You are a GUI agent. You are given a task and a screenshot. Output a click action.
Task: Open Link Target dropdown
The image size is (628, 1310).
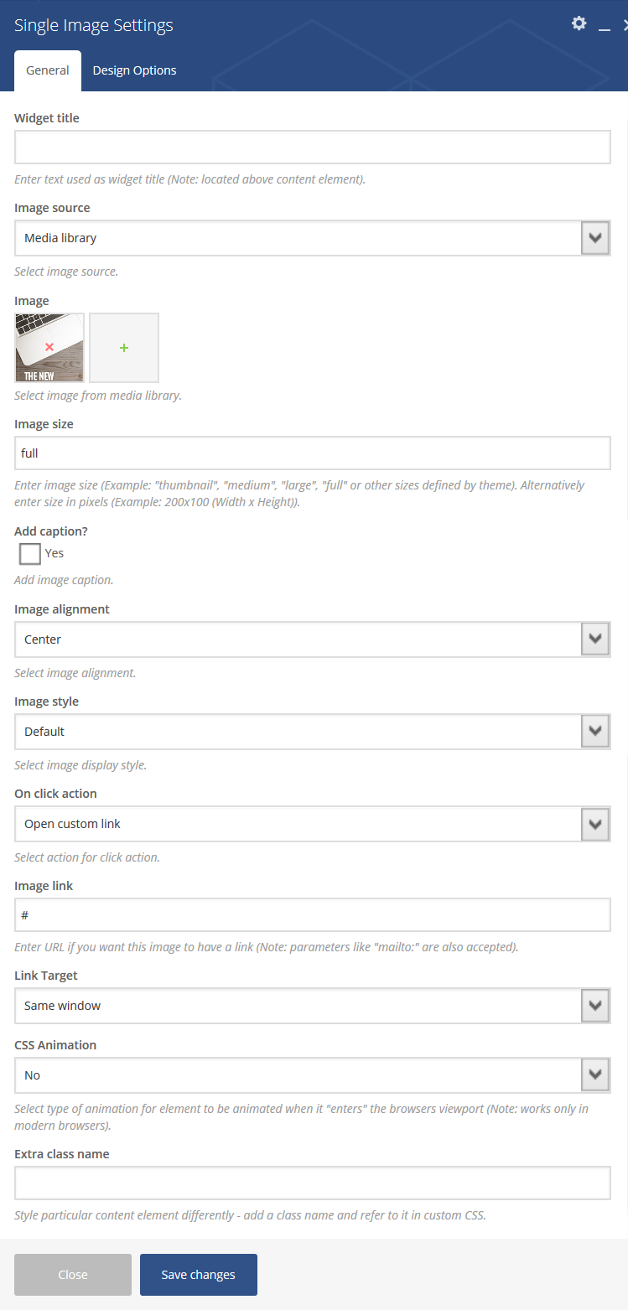tap(313, 1006)
